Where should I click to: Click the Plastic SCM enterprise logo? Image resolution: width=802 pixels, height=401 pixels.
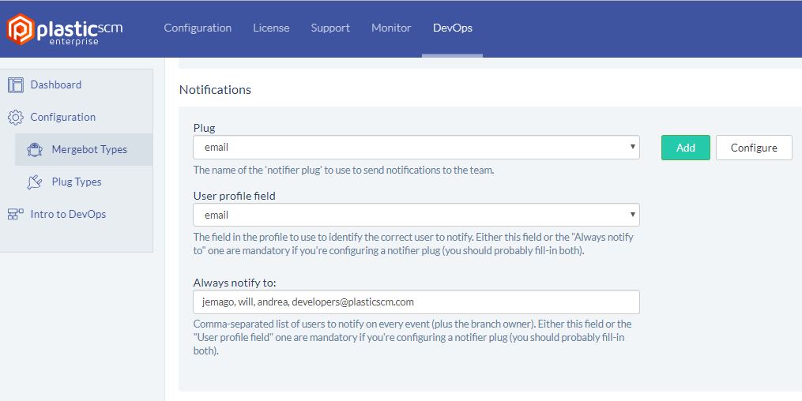pos(65,30)
